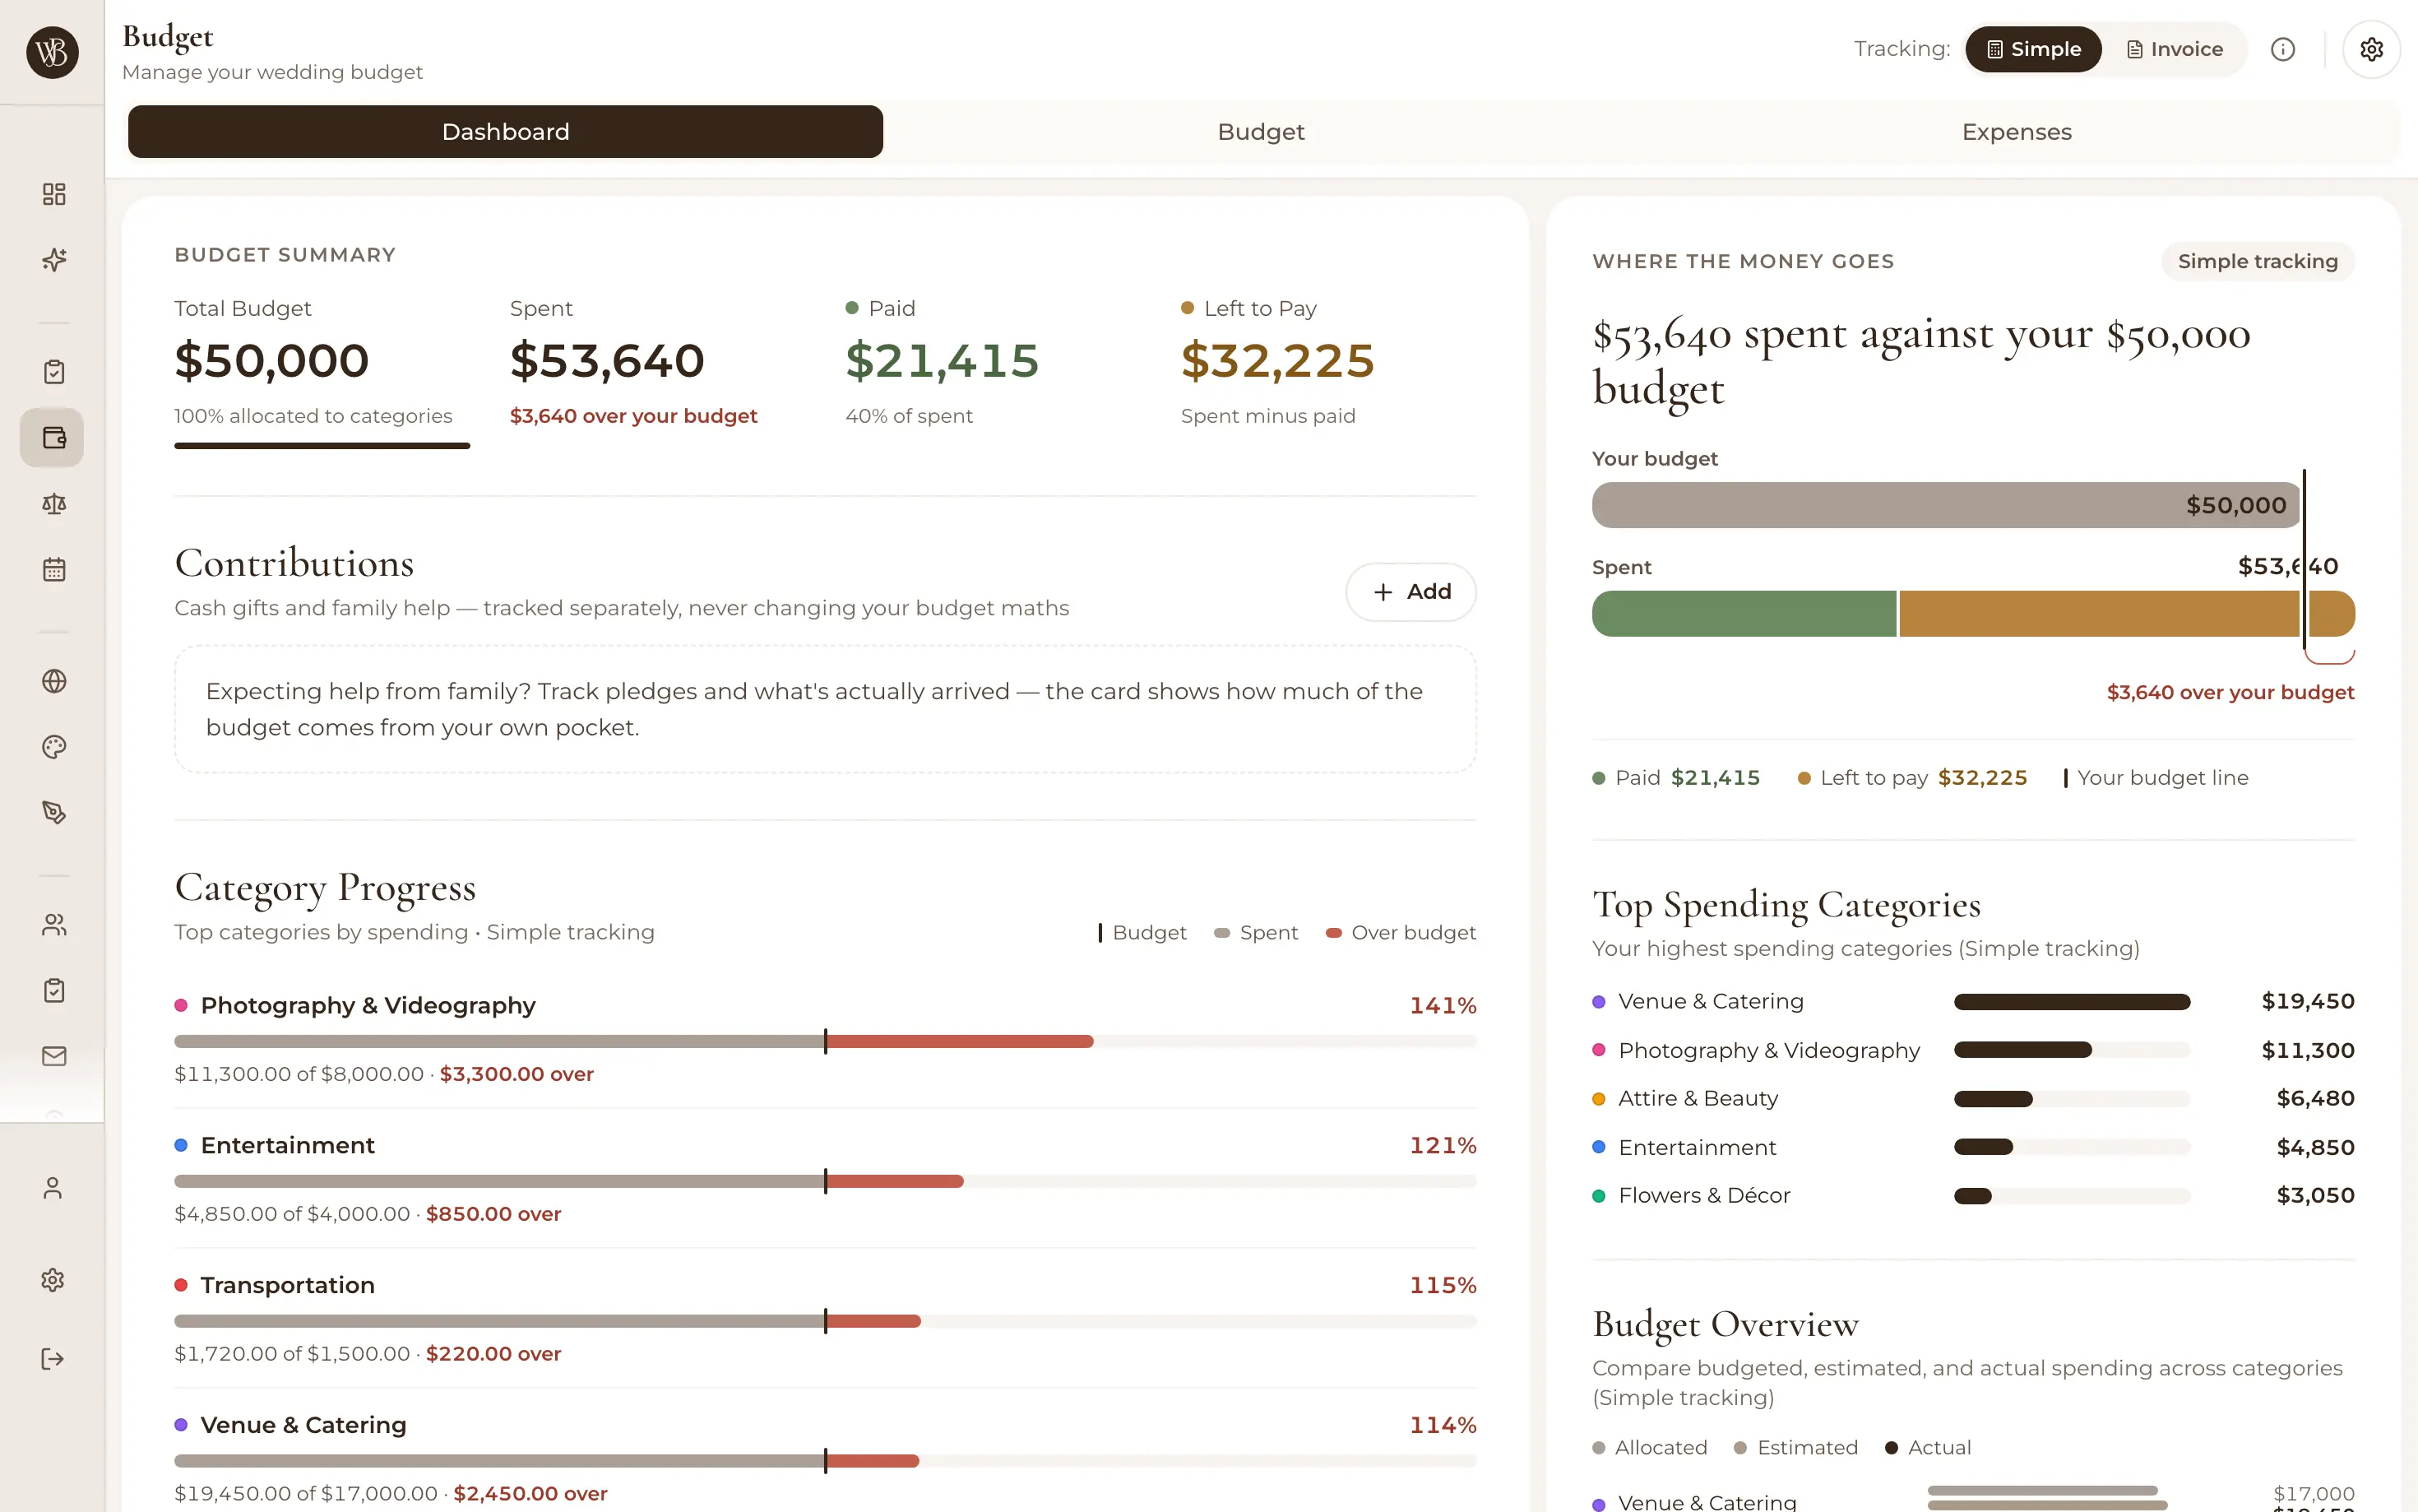Click the '$21,415' Paid amount in Budget Summary
Screen dimensions: 2418x1512
942,361
